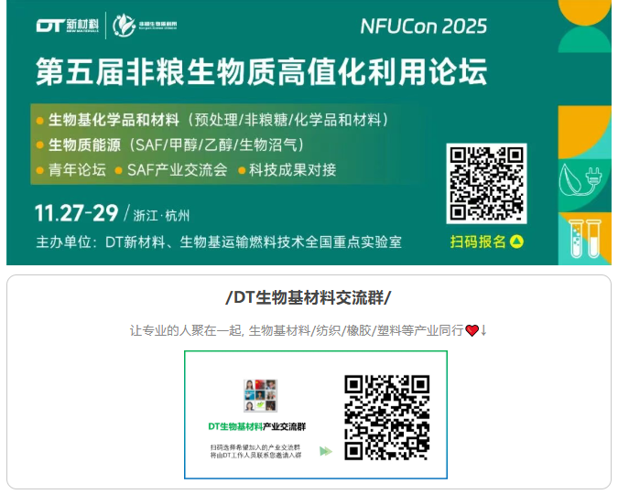This screenshot has width=618, height=494.
Task: Click the NFUCon 2025 title text
Action: pos(424,27)
